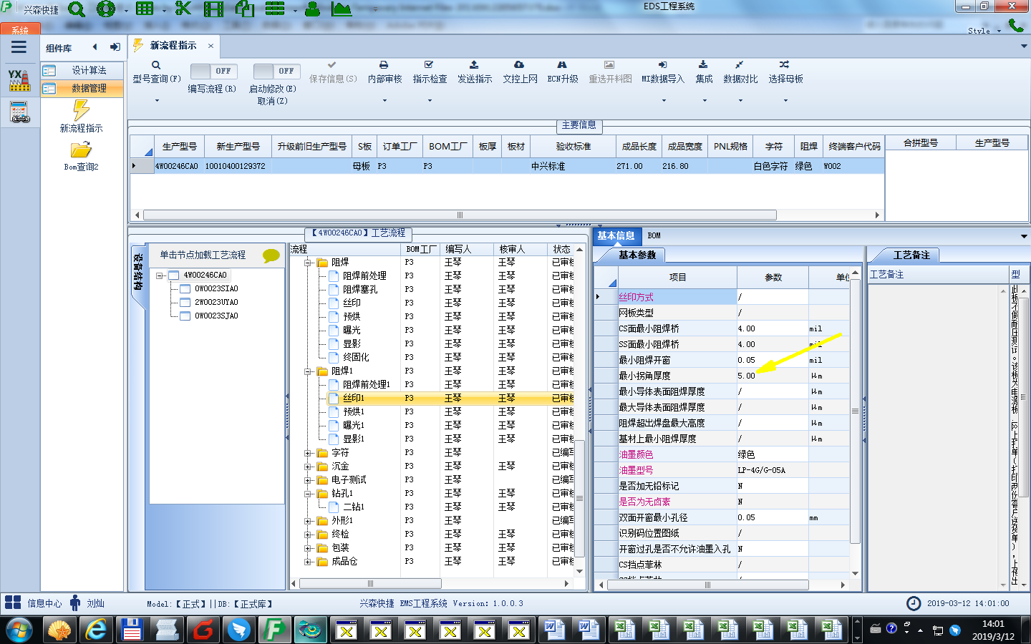The width and height of the screenshot is (1031, 644).
Task: Expand the 沉金 process folder
Action: click(307, 467)
